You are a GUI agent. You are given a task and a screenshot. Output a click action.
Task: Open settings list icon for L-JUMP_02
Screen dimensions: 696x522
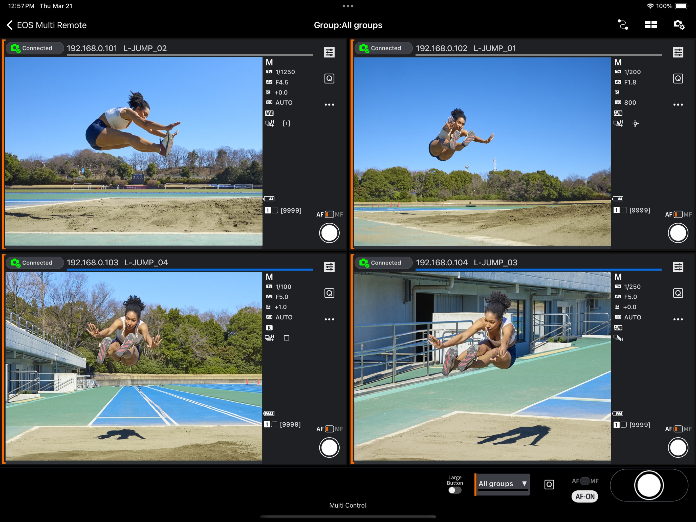click(x=329, y=52)
